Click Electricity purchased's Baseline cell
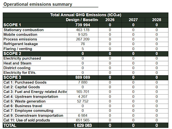 (x=83, y=58)
